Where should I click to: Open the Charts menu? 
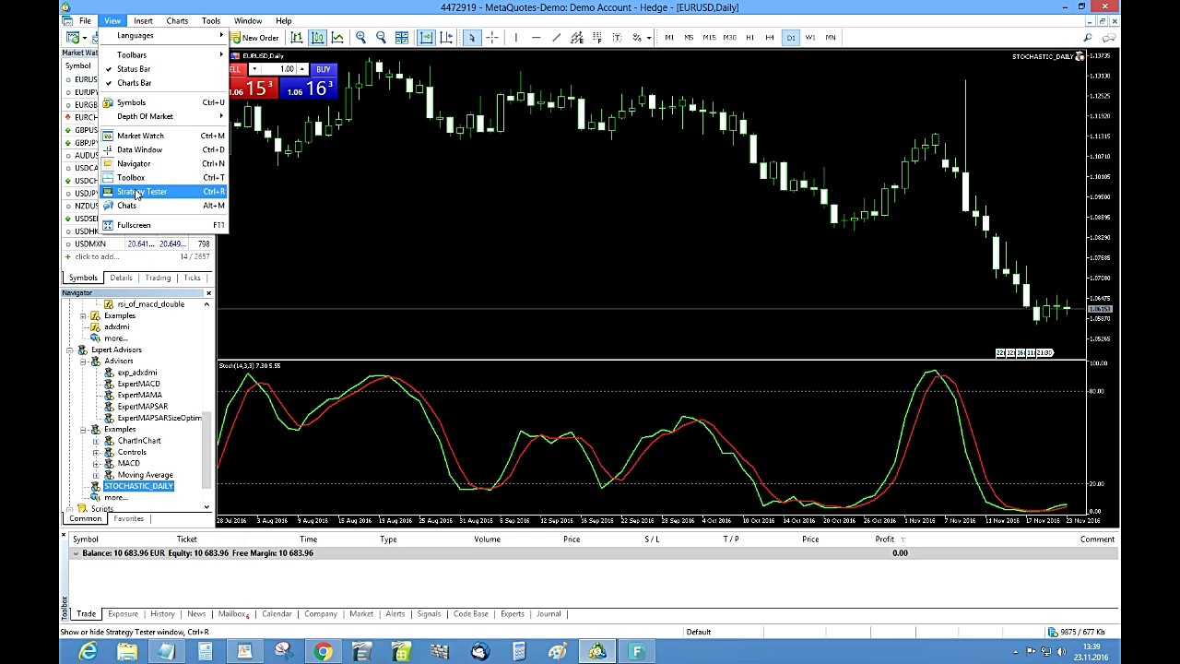pyautogui.click(x=177, y=21)
